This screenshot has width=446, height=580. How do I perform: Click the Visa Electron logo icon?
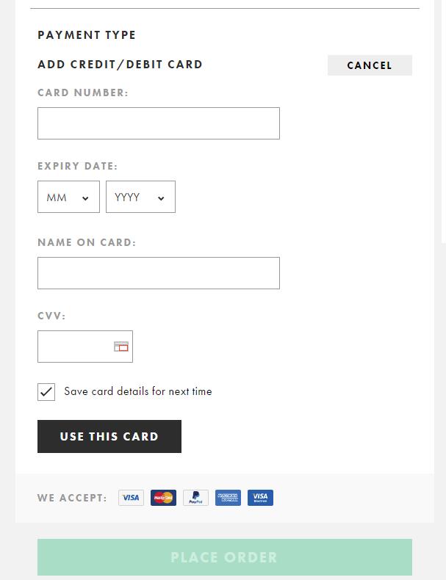coord(260,498)
